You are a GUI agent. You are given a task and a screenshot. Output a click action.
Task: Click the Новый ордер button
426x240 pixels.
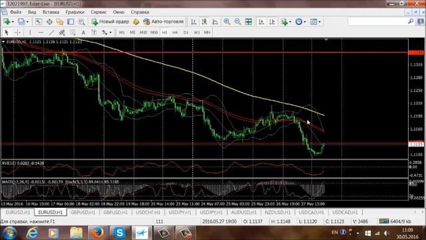click(110, 21)
